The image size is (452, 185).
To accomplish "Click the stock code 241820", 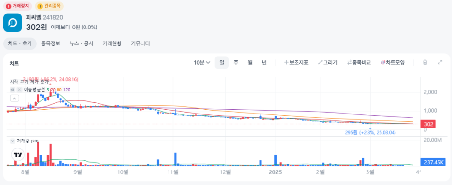I will tap(53, 17).
